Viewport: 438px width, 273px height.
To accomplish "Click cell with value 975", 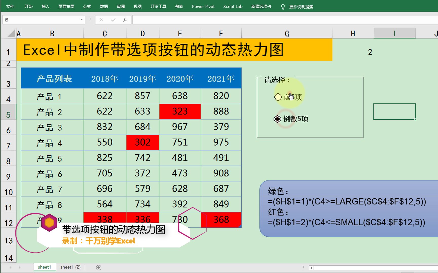I will point(221,142).
